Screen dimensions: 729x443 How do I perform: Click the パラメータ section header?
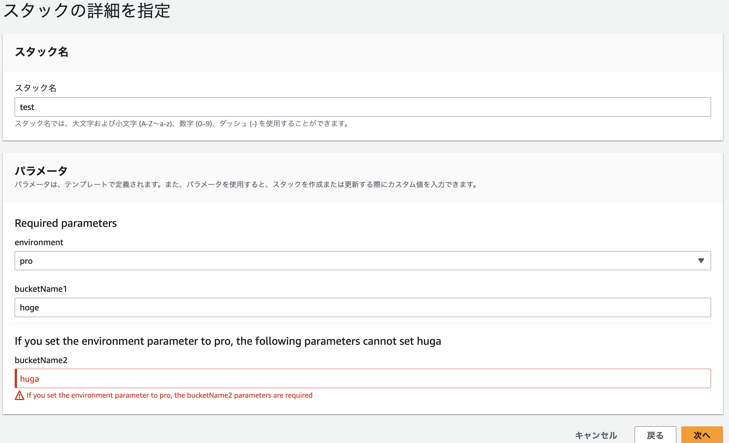[41, 171]
